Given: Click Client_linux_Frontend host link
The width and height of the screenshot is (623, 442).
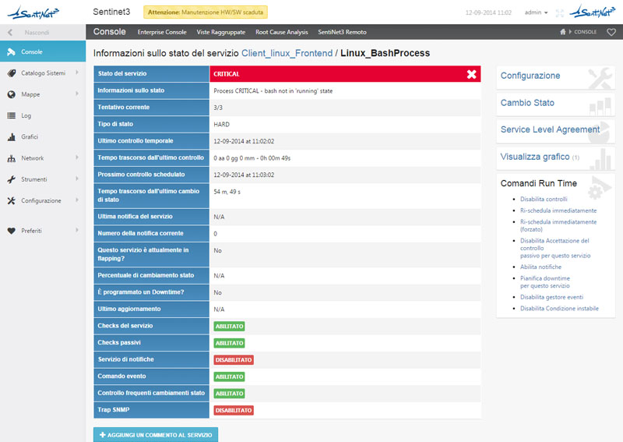Looking at the screenshot, I should pyautogui.click(x=287, y=53).
